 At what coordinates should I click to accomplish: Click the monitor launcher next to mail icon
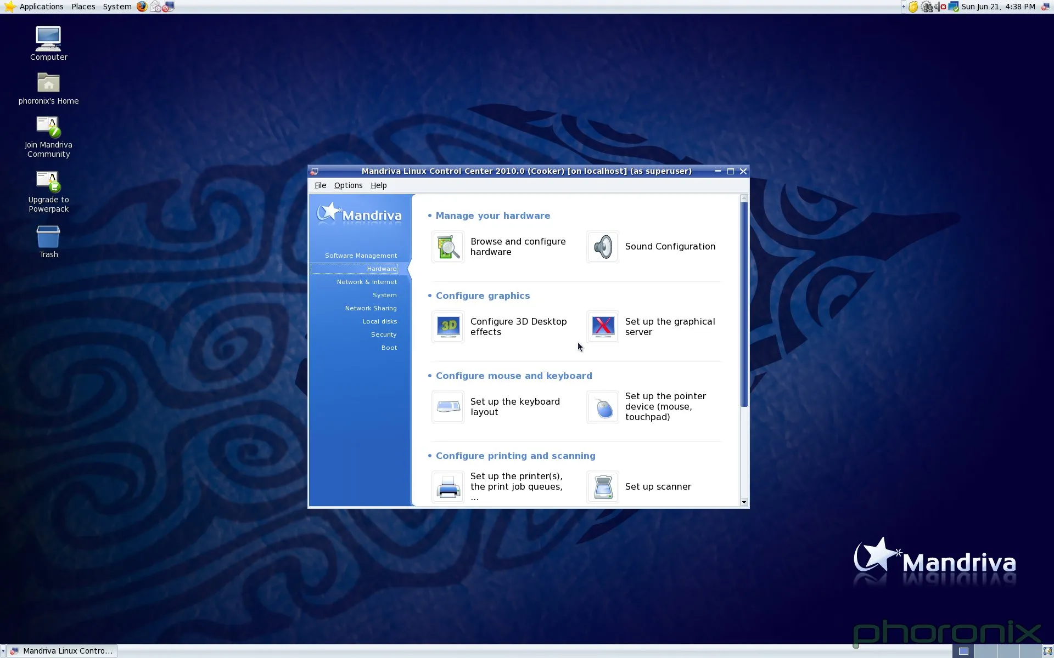click(169, 7)
